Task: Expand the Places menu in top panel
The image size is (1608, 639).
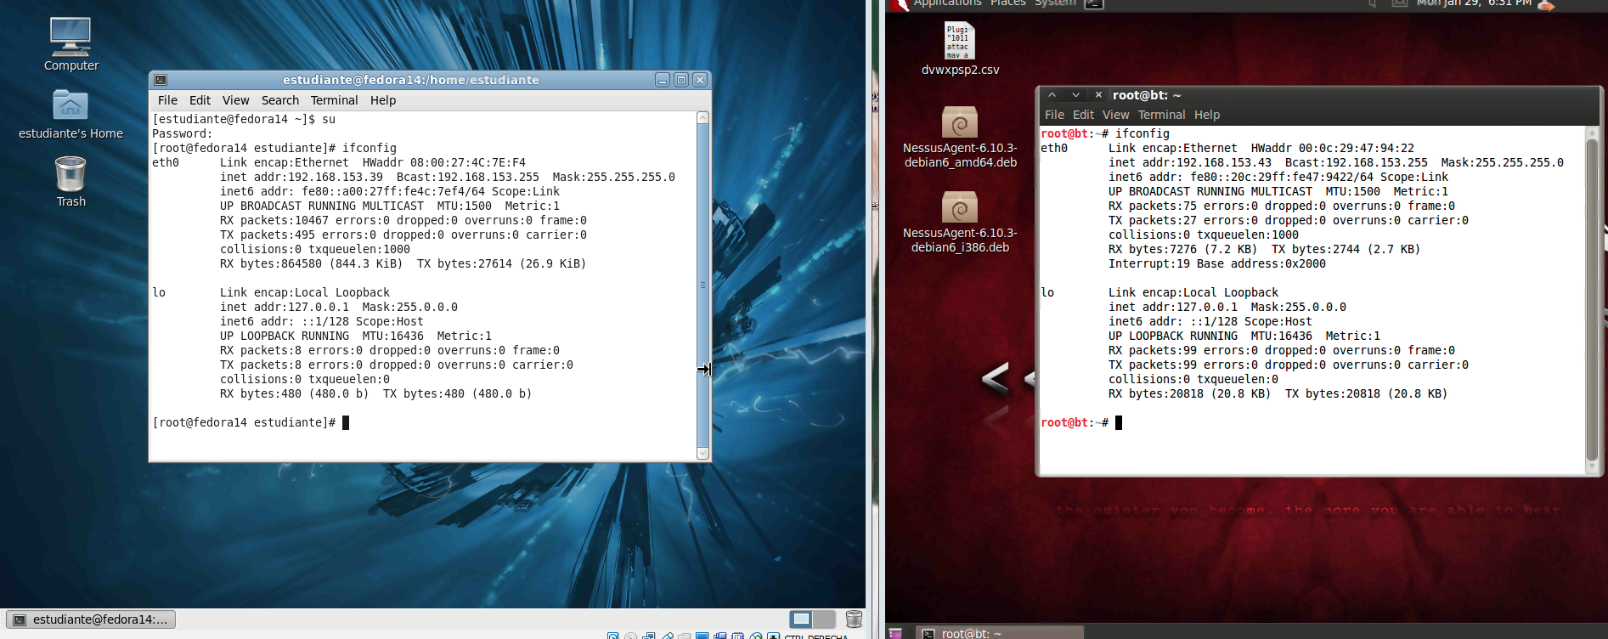Action: [1007, 3]
